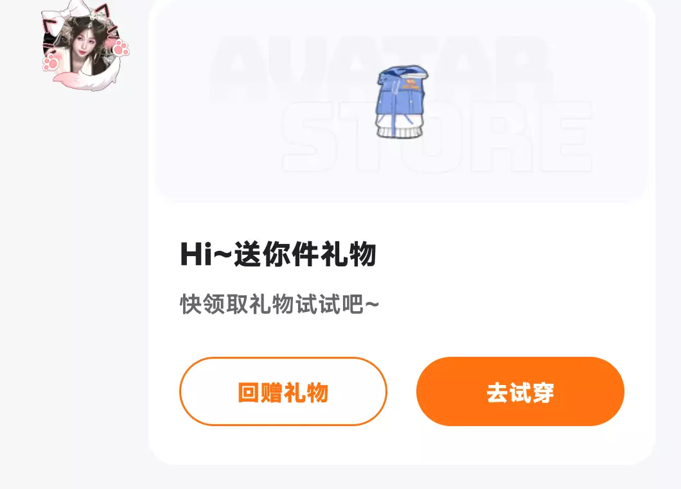
Task: Open the blue hooded jacket gift image
Action: pos(402,102)
